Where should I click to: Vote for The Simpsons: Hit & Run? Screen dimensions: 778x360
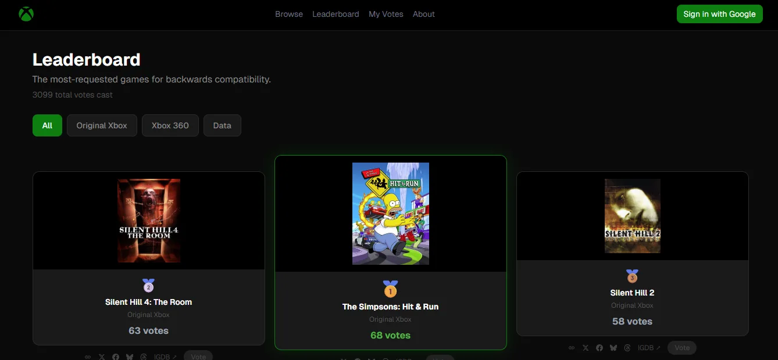(x=440, y=359)
